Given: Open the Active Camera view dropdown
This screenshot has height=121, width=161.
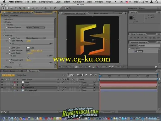Looking at the screenshot, I should [x=121, y=67].
